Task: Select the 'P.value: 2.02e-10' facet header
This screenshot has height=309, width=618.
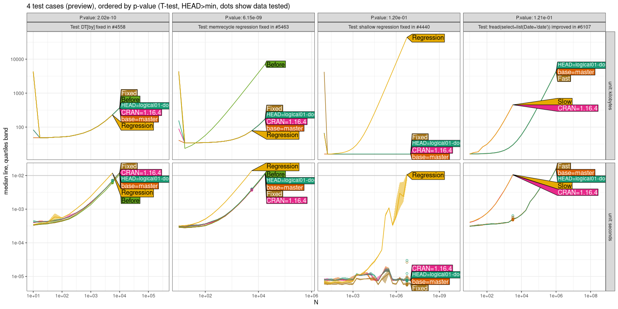Action: [98, 18]
